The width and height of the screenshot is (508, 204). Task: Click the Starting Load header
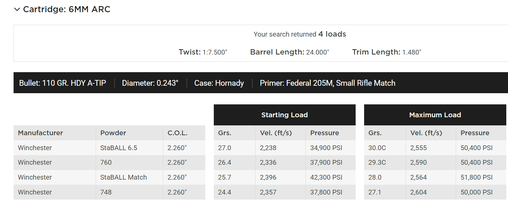(x=284, y=115)
